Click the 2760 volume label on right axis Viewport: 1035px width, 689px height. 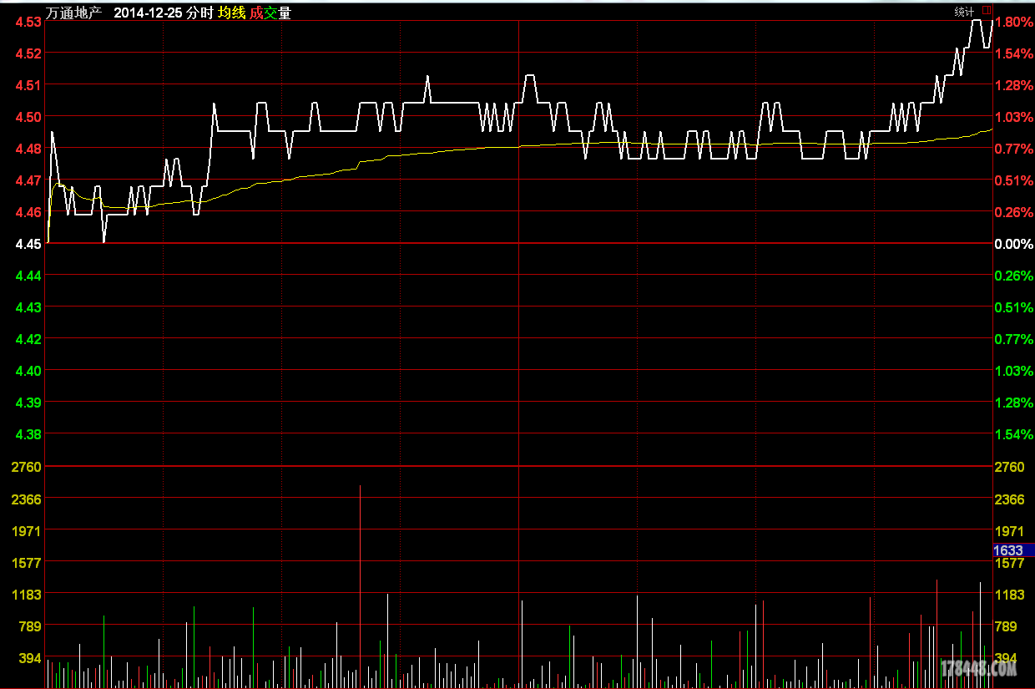coord(1010,467)
